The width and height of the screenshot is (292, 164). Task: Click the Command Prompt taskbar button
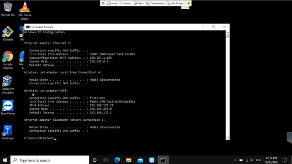click(163, 160)
